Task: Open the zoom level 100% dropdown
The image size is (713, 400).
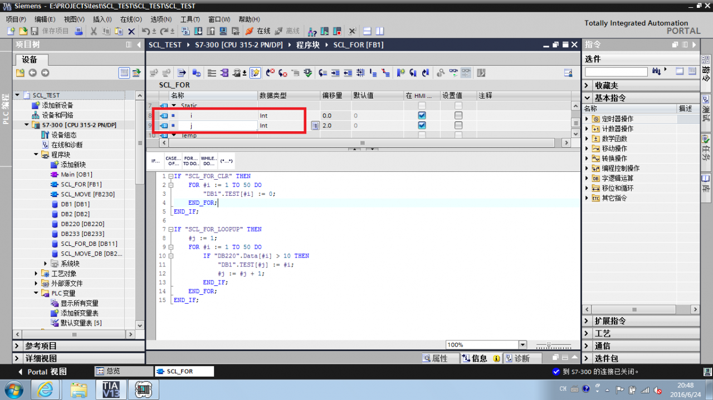Action: 522,345
